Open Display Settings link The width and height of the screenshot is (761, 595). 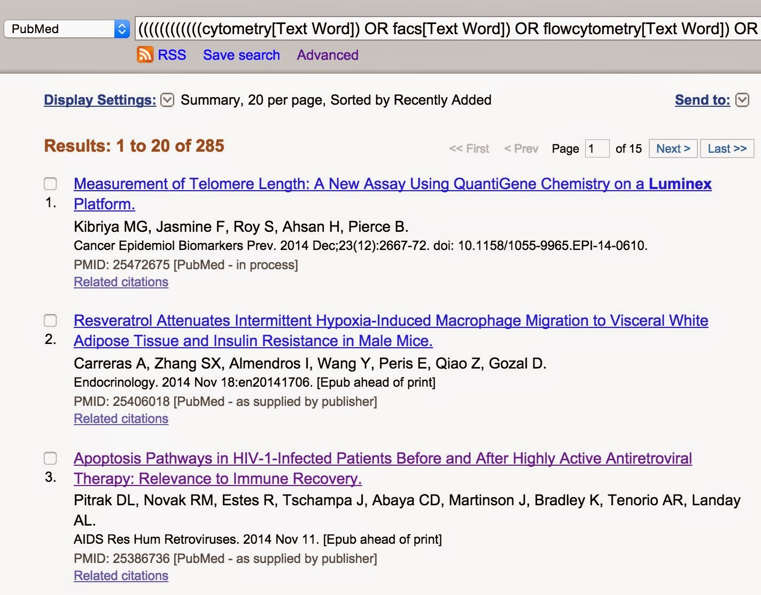(x=100, y=100)
